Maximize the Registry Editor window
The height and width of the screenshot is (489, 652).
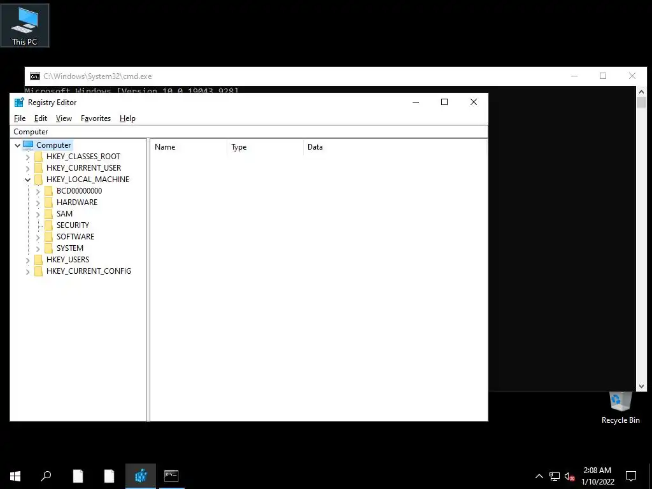[x=444, y=102]
